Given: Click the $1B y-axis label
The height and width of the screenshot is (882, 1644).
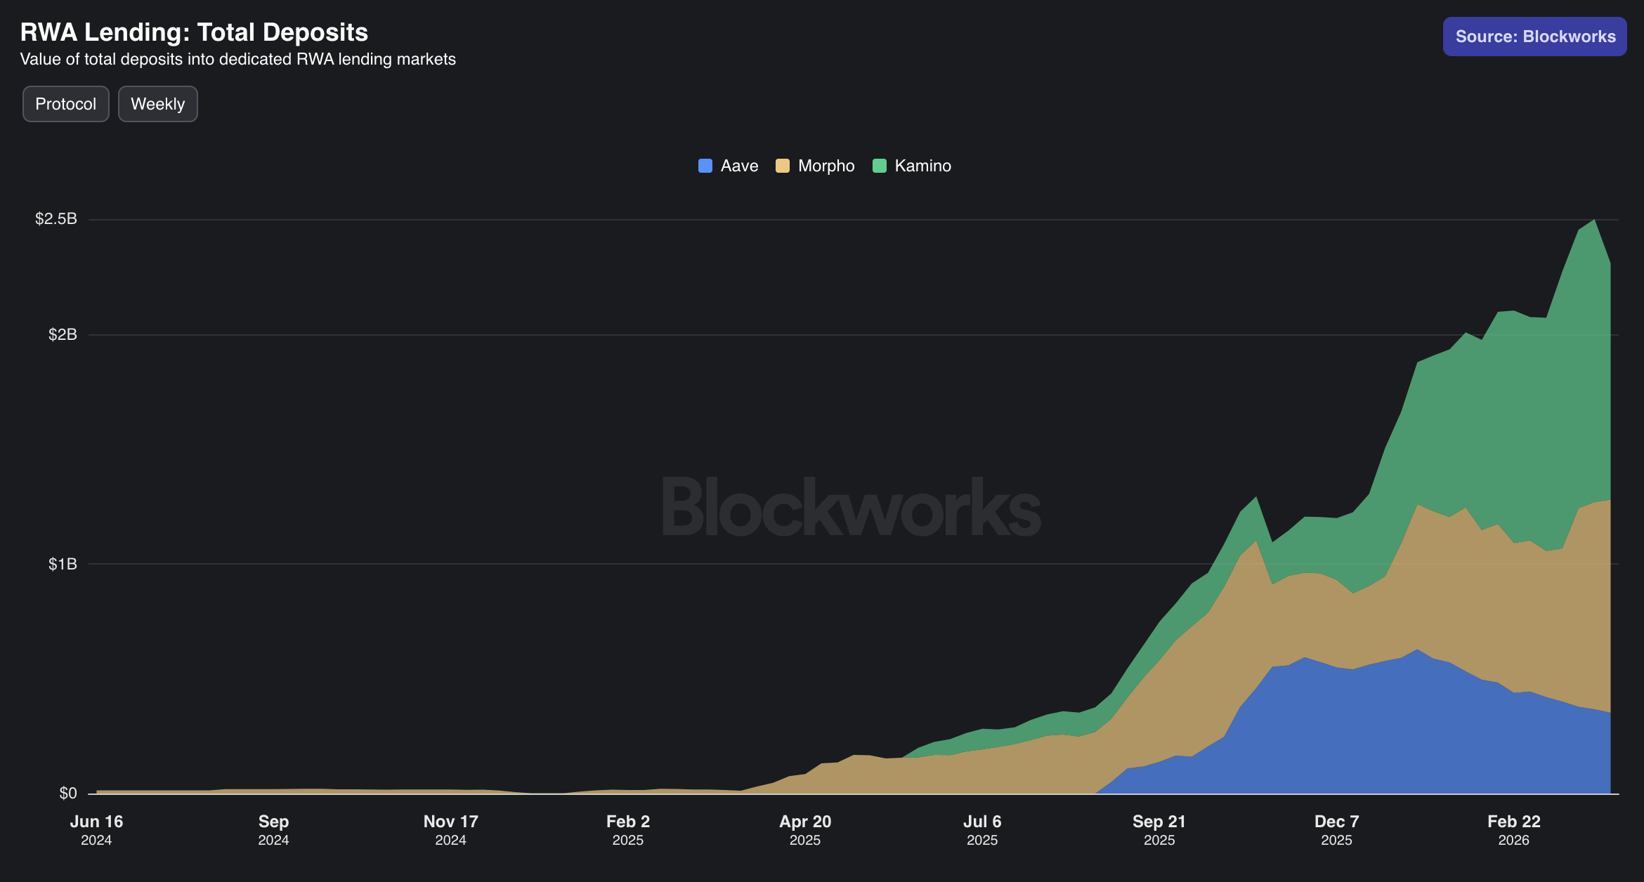Looking at the screenshot, I should [x=63, y=564].
